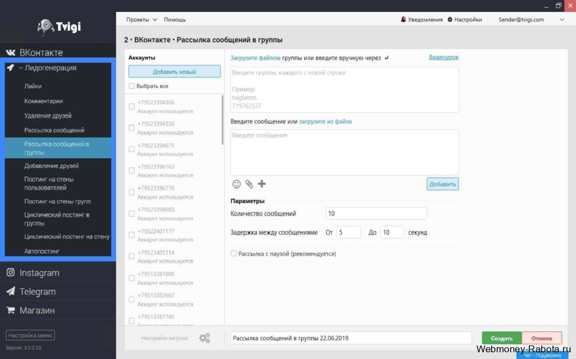Check account +79513382667
The width and height of the screenshot is (576, 359).
coord(132,299)
